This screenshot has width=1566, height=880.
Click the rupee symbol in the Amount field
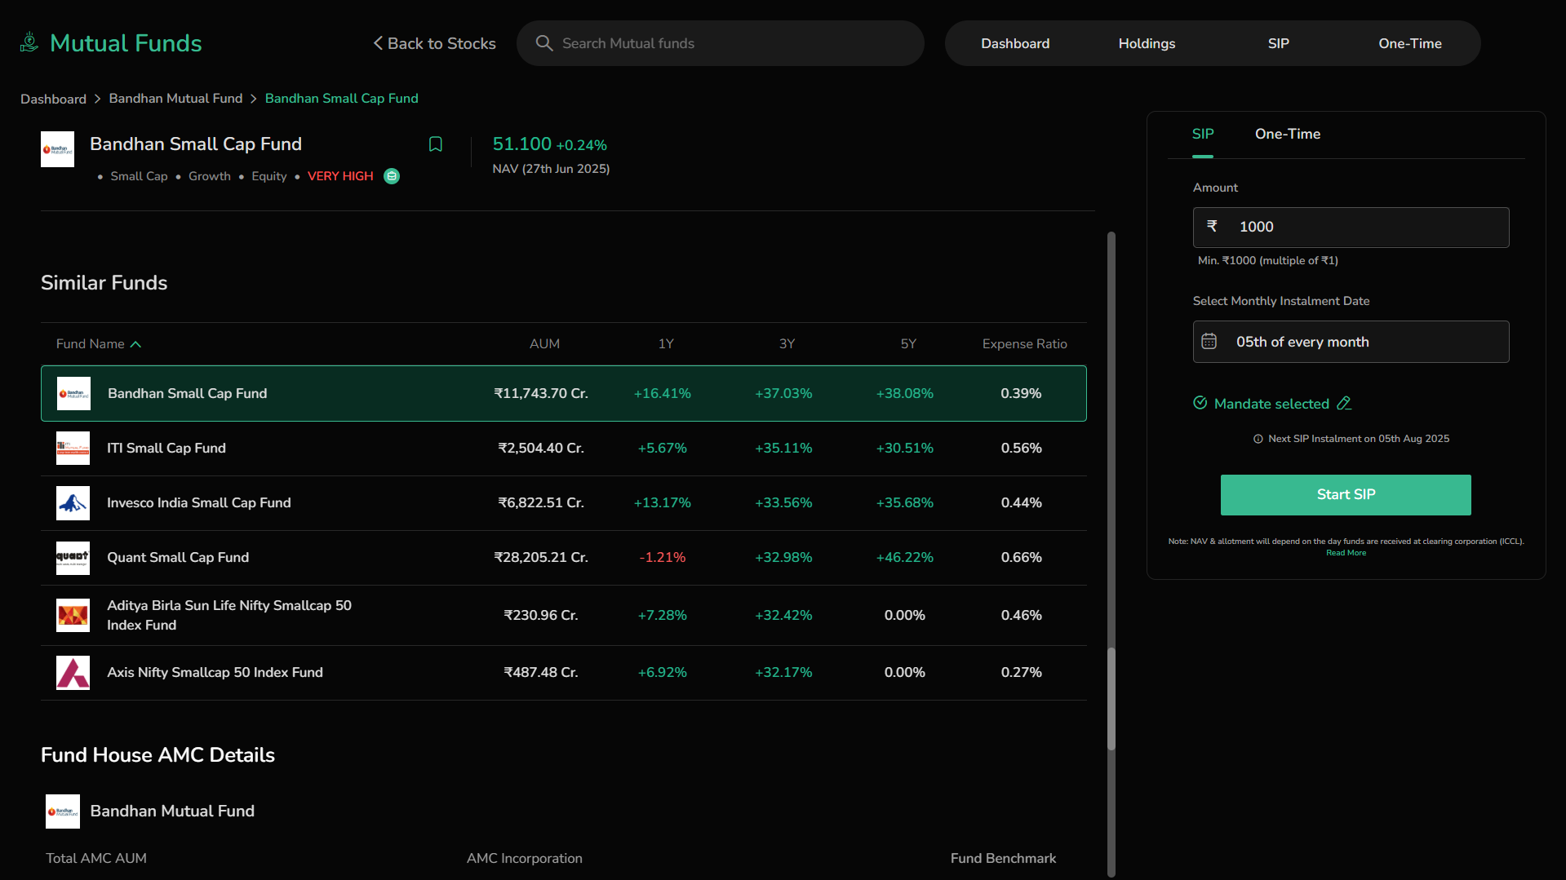pyautogui.click(x=1213, y=227)
